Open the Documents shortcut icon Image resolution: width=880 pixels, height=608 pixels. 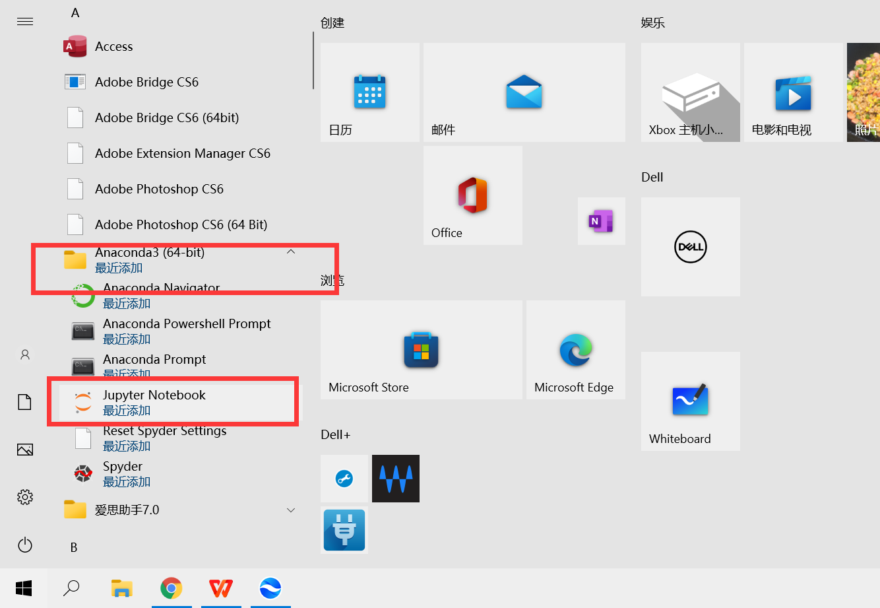25,402
